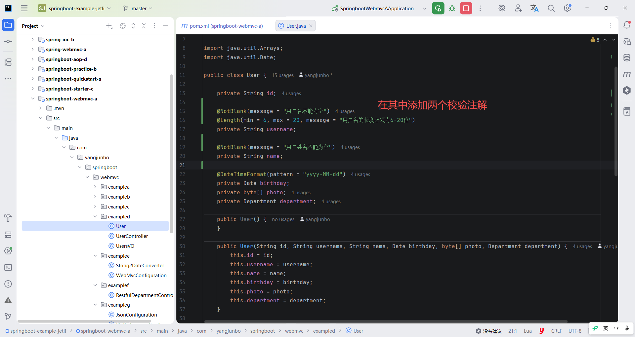
Task: Collapse the exampled package
Action: tap(95, 216)
